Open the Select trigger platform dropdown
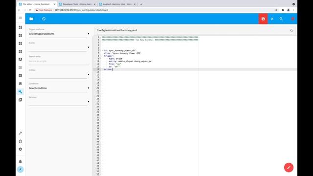 59,34
